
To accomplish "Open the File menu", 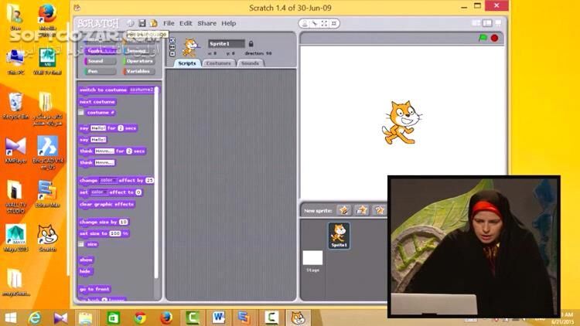I will (x=169, y=23).
